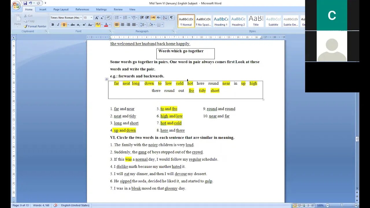Open word count from Words: 4,168
Viewport: 370px width, 208px height.
[x=41, y=205]
